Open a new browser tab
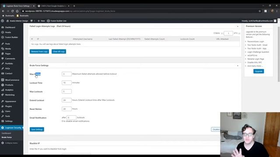 [74, 6]
